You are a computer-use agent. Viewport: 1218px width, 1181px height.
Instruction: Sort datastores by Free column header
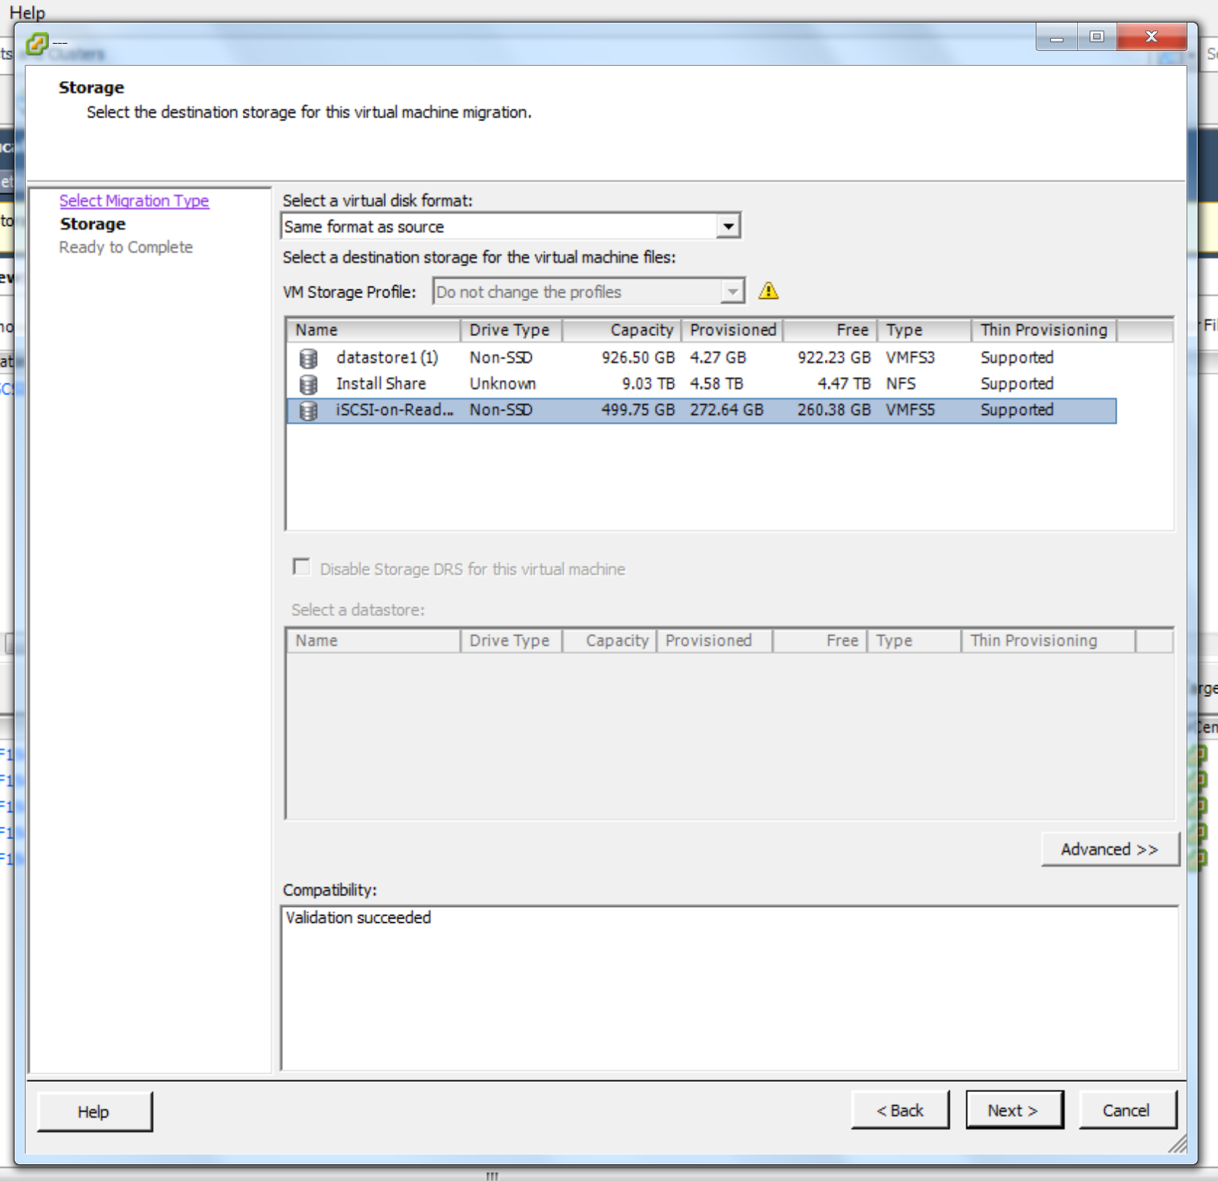click(830, 330)
